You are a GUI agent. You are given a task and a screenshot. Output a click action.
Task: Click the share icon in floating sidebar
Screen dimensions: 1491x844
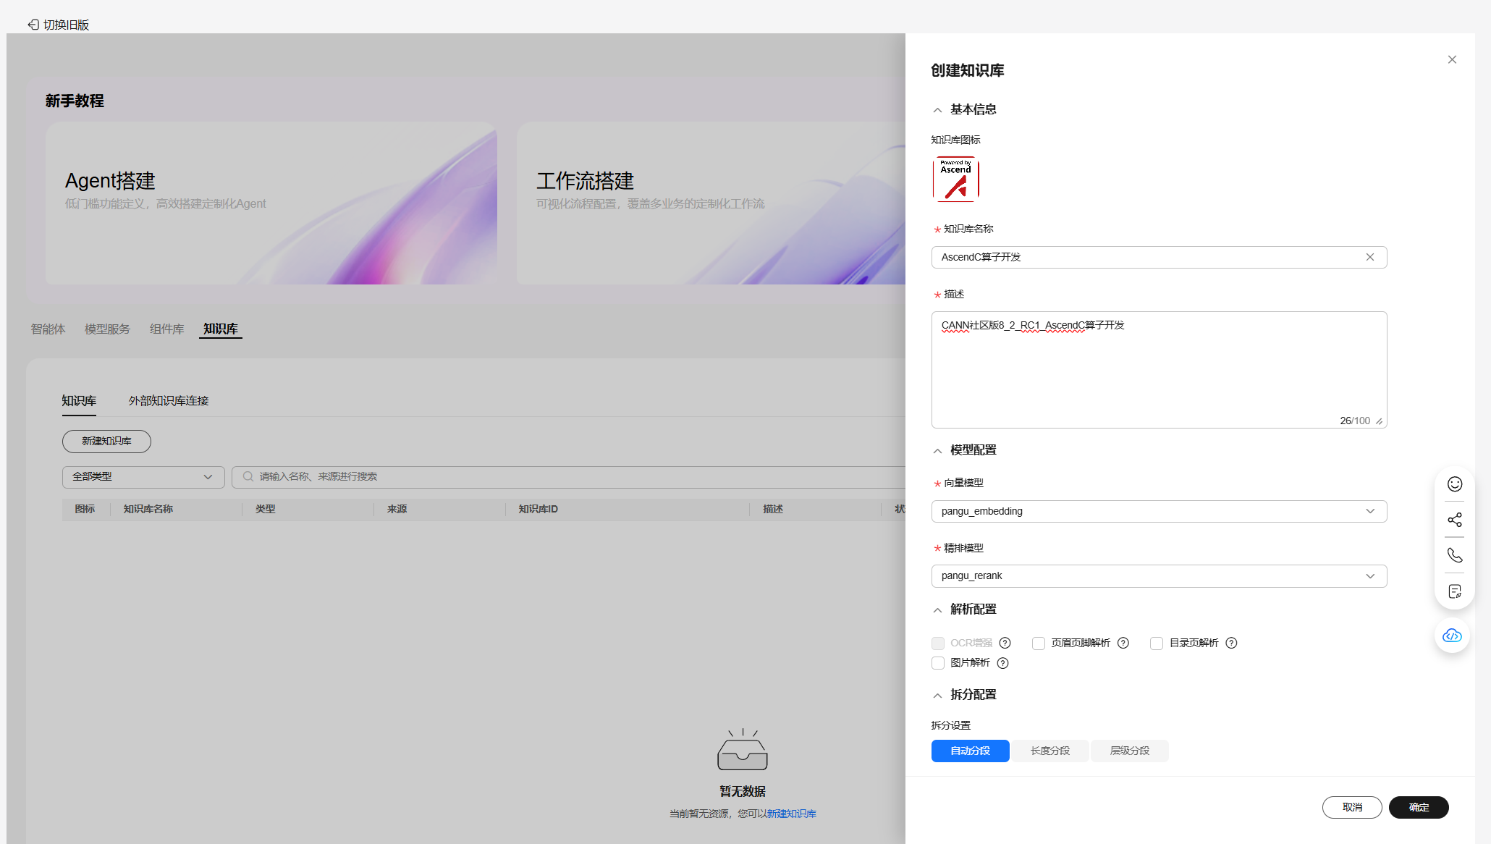coord(1454,520)
